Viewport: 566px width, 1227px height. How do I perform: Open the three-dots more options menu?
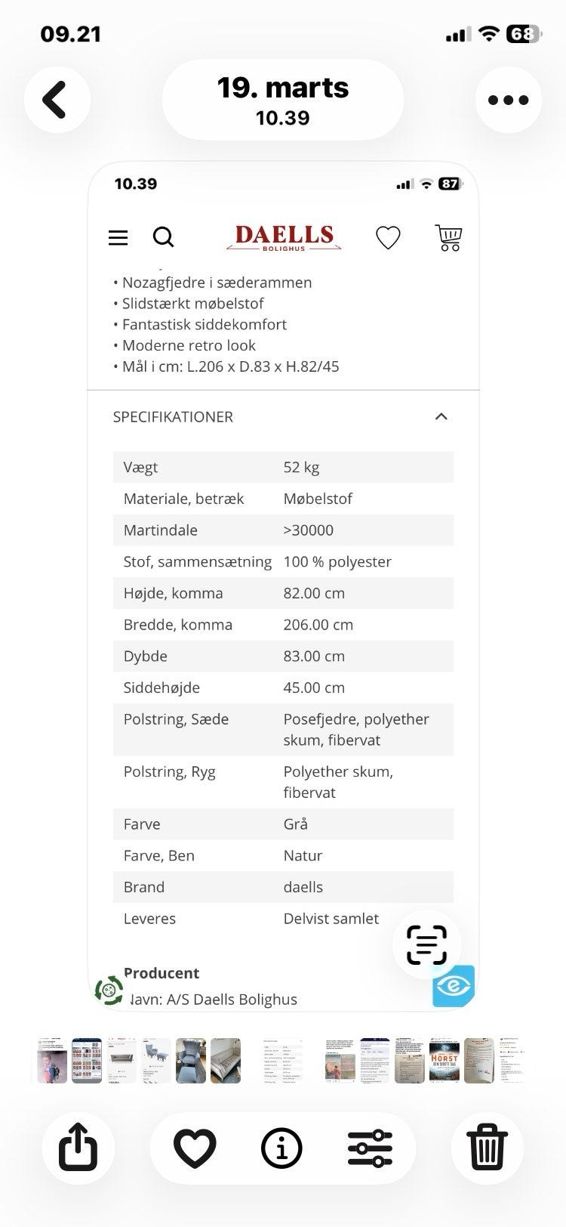pyautogui.click(x=508, y=100)
